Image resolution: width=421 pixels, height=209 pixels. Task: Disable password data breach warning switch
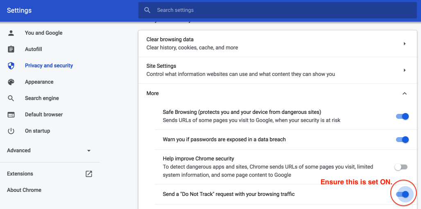click(402, 140)
